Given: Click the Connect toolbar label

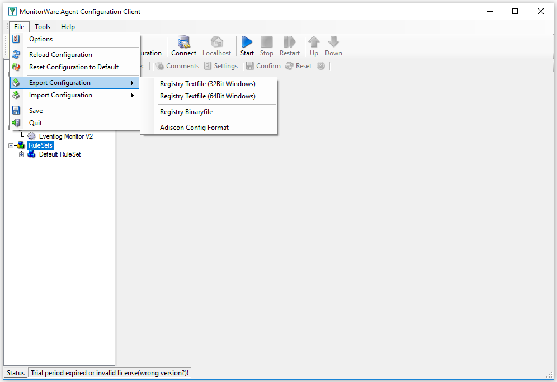Looking at the screenshot, I should tap(183, 53).
